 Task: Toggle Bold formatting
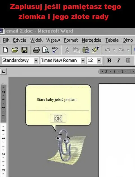(x=109, y=61)
